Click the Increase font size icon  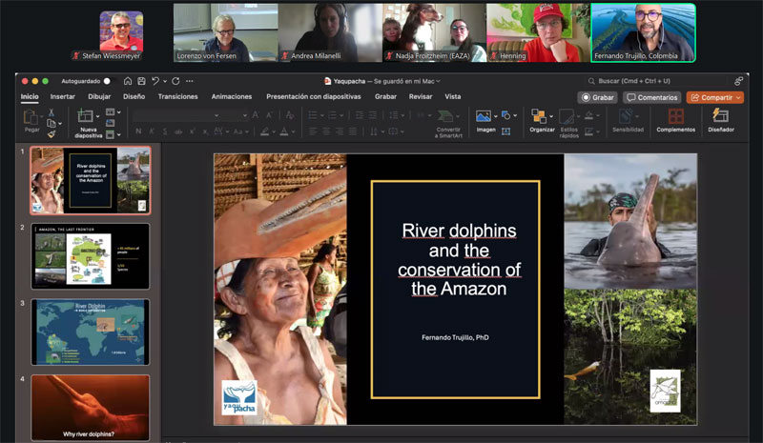(256, 115)
